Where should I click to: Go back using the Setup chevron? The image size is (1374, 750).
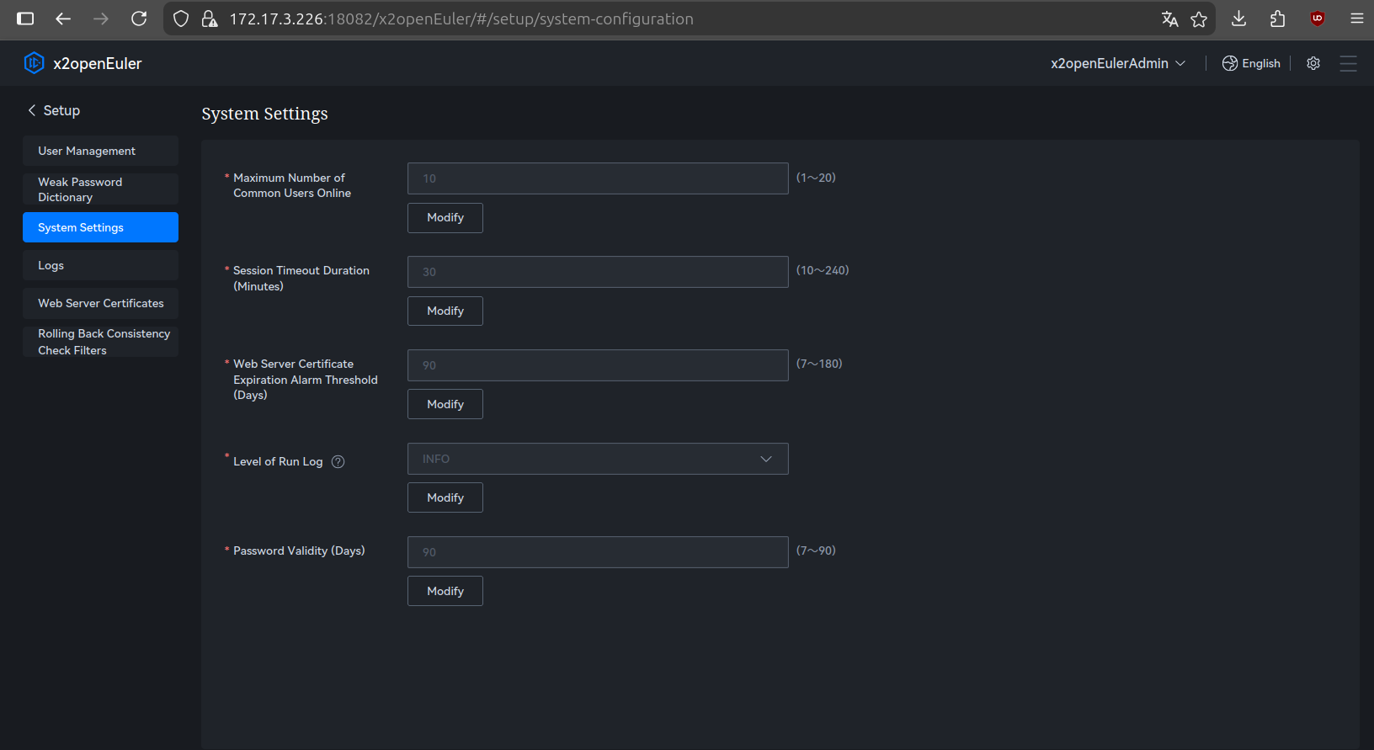click(x=32, y=110)
